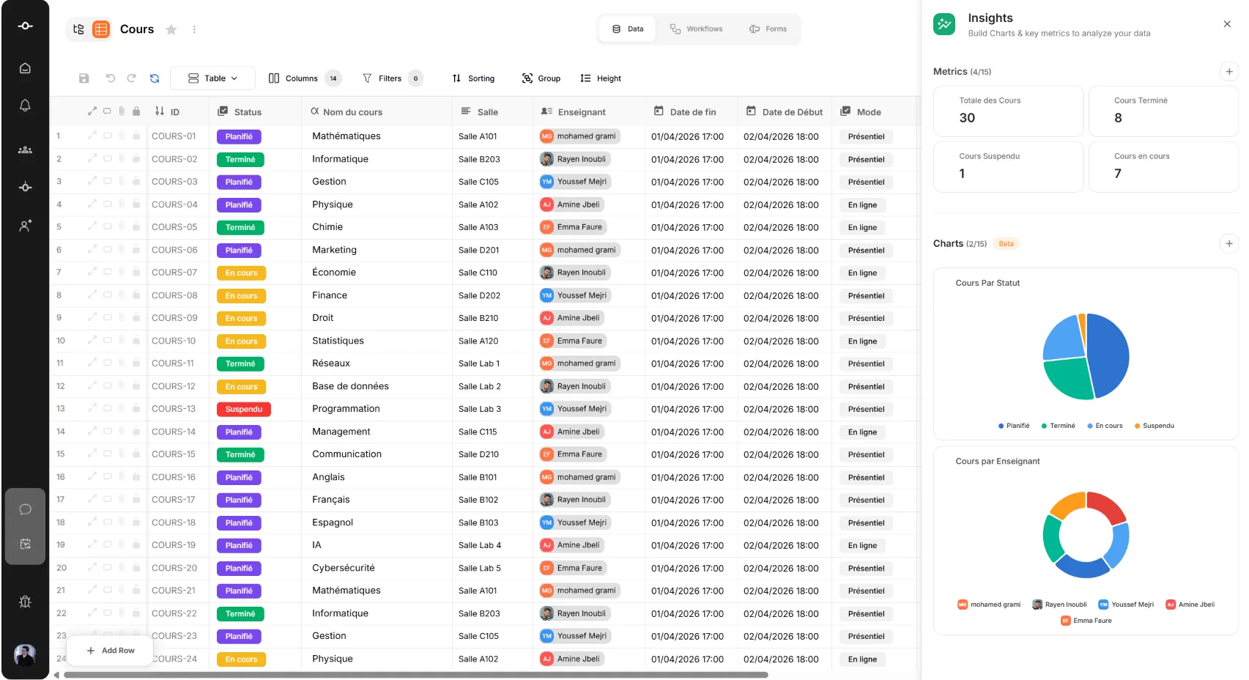Click the tree structure icon beside Cours
Screen dimensions: 1249x680
click(x=79, y=29)
